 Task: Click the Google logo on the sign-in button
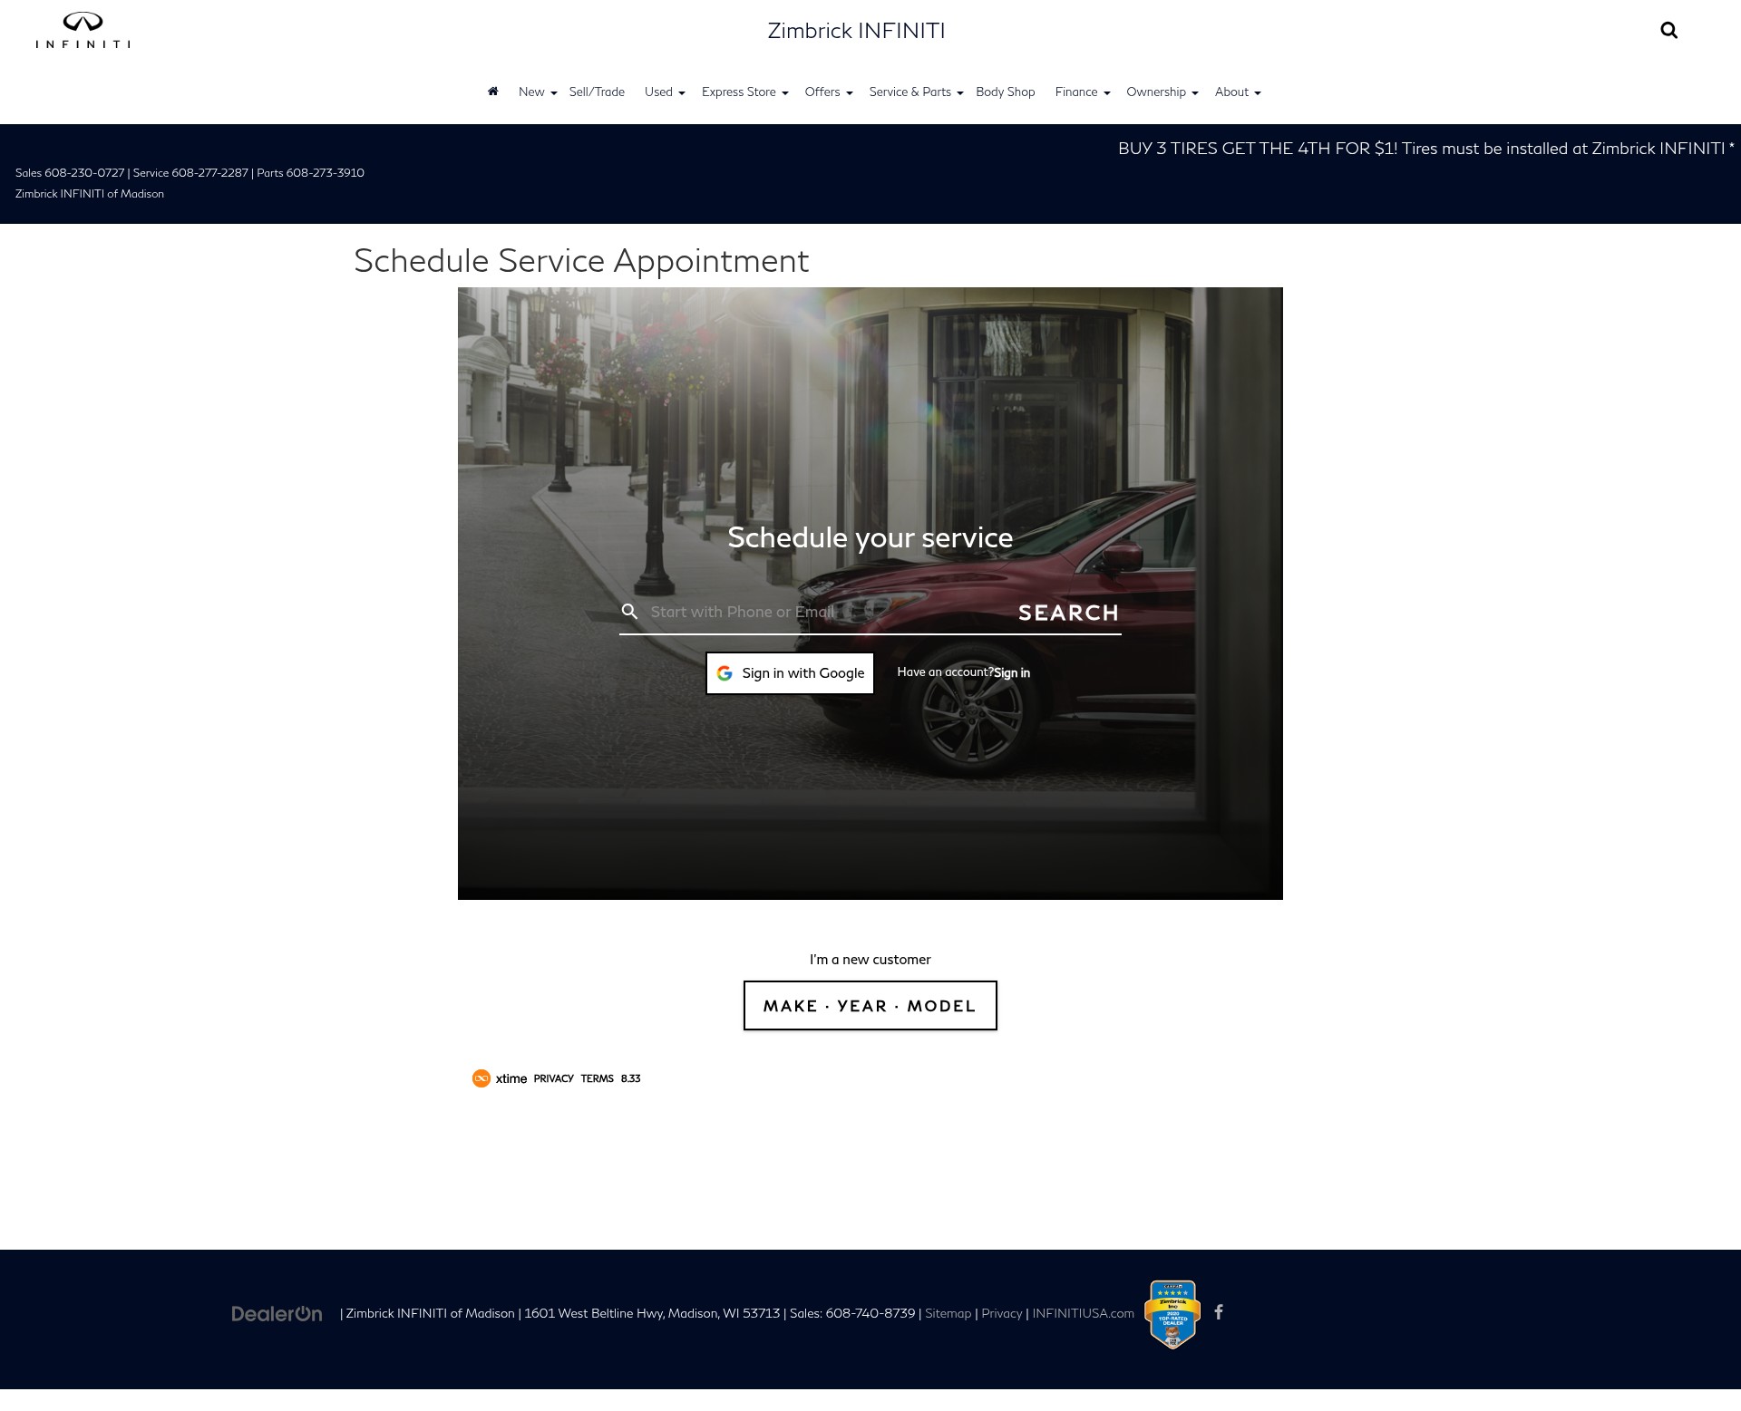(x=725, y=673)
